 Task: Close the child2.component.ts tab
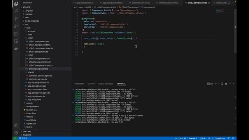coord(209,3)
